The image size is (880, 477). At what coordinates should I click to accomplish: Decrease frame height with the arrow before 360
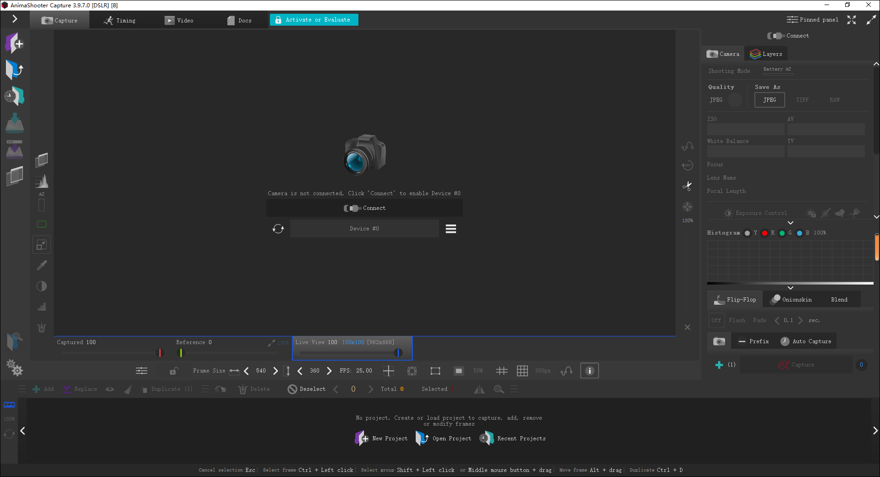click(300, 371)
